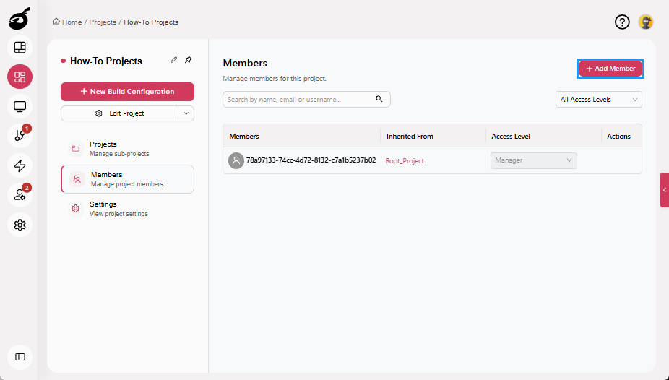
Task: Expand the red side panel arrow on right edge
Action: click(x=665, y=190)
